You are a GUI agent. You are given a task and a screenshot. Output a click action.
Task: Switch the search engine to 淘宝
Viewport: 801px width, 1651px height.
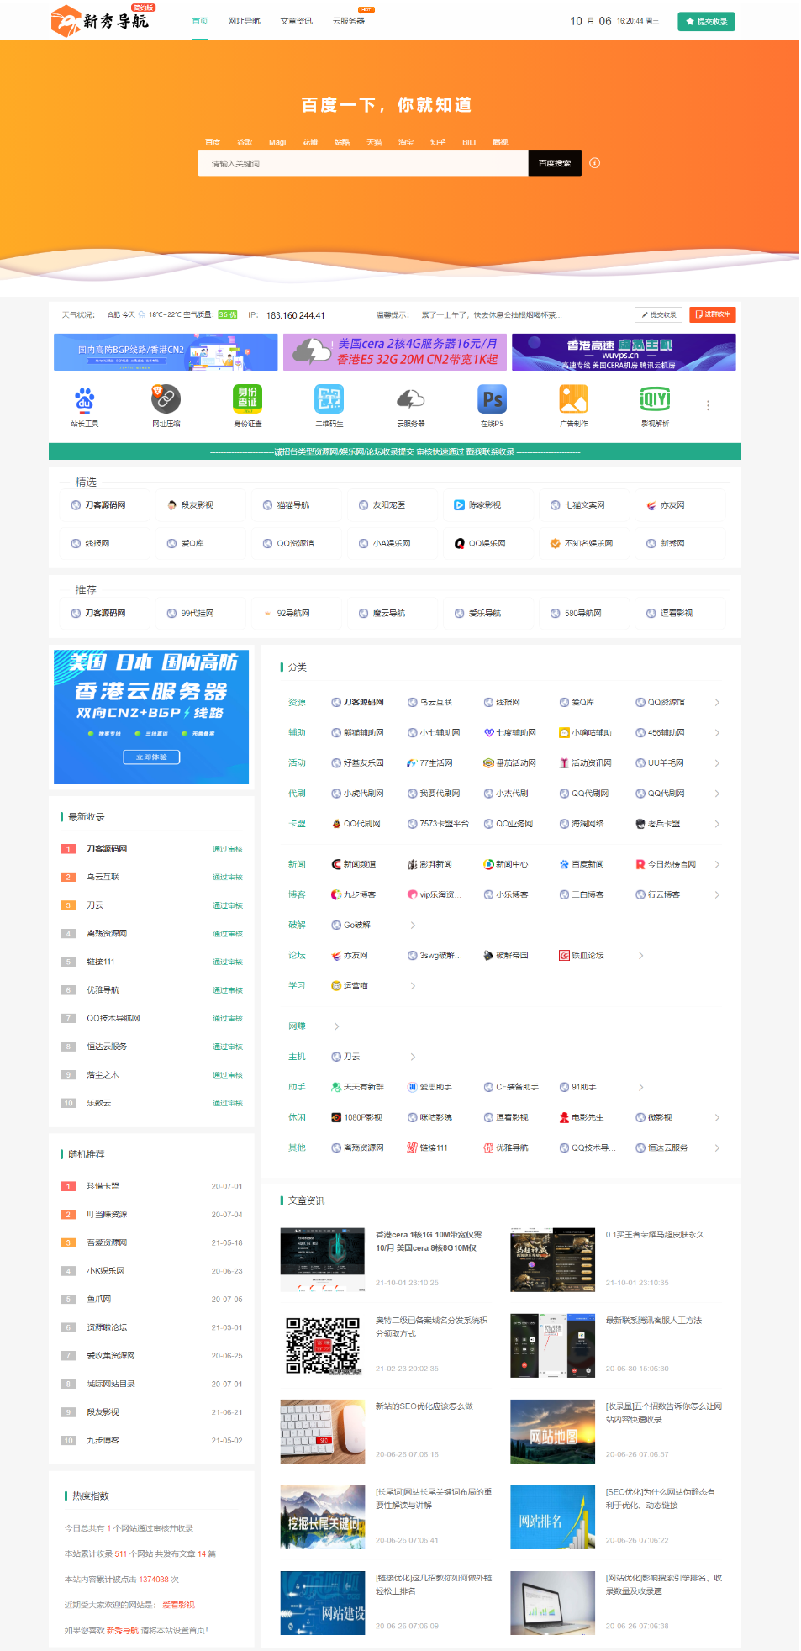406,143
